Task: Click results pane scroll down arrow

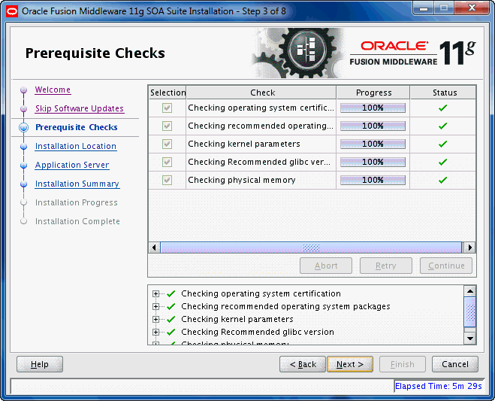Action: [x=470, y=339]
